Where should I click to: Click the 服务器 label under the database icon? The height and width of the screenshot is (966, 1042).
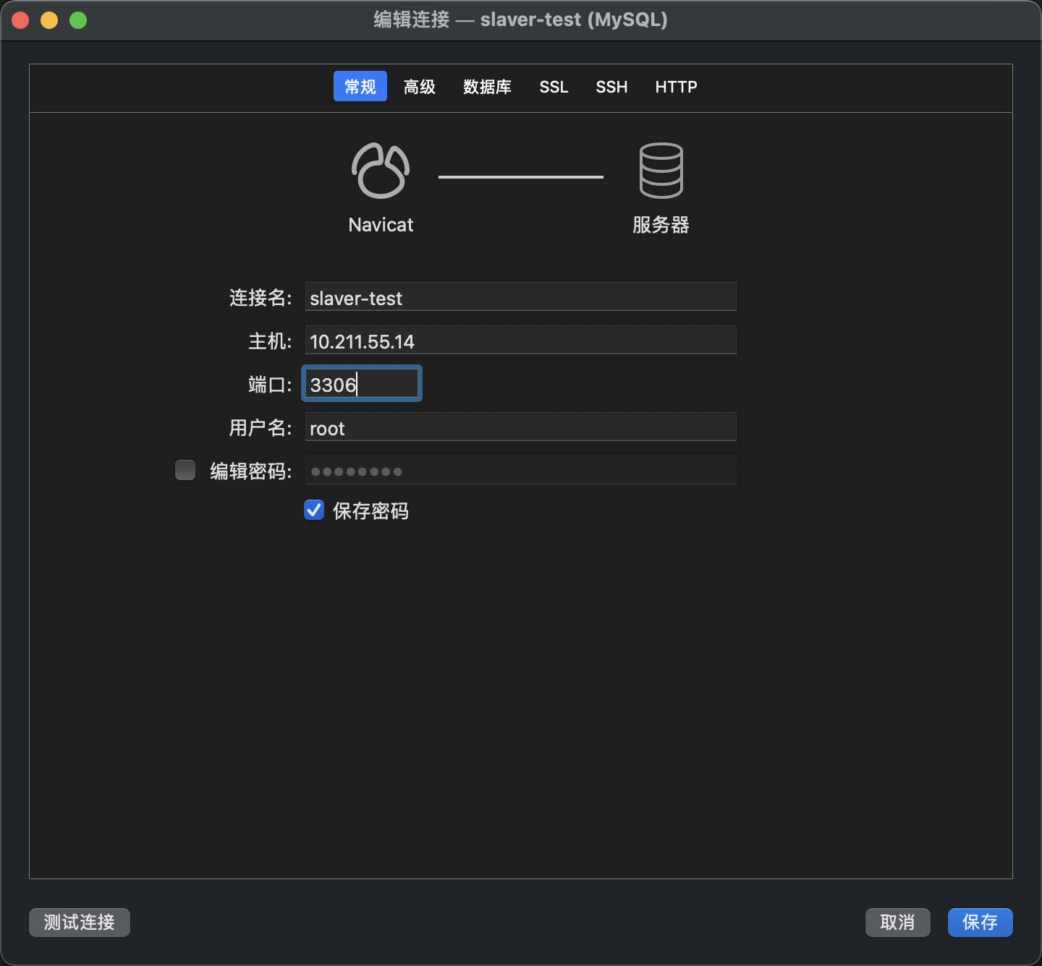tap(661, 225)
